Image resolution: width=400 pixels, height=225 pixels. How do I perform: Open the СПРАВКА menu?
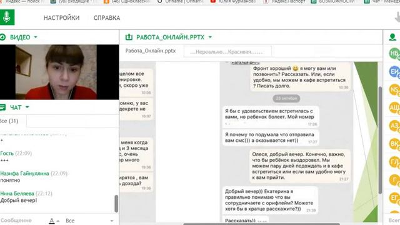[107, 18]
